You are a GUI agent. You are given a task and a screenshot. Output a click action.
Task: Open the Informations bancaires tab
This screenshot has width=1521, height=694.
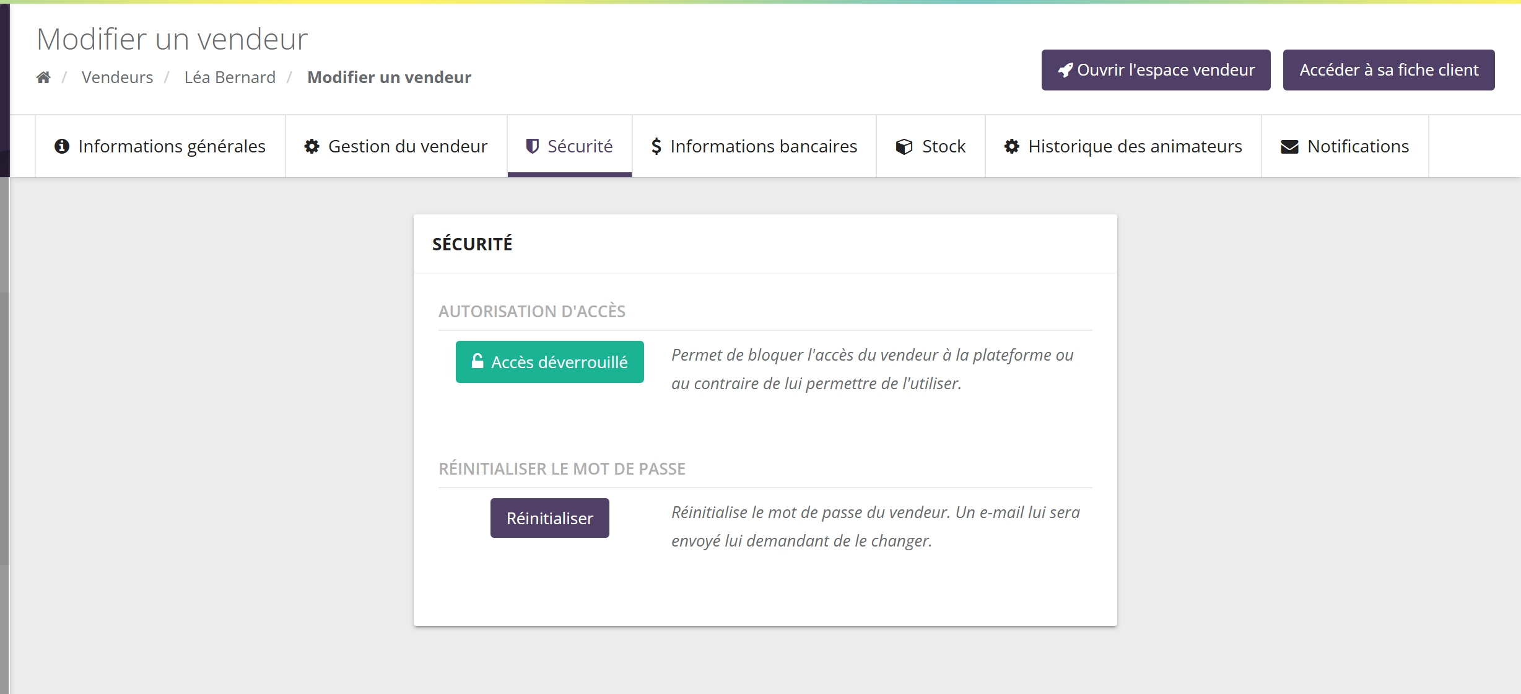[x=754, y=146]
